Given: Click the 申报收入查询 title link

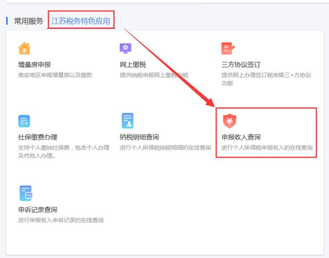Looking at the screenshot, I should (241, 137).
